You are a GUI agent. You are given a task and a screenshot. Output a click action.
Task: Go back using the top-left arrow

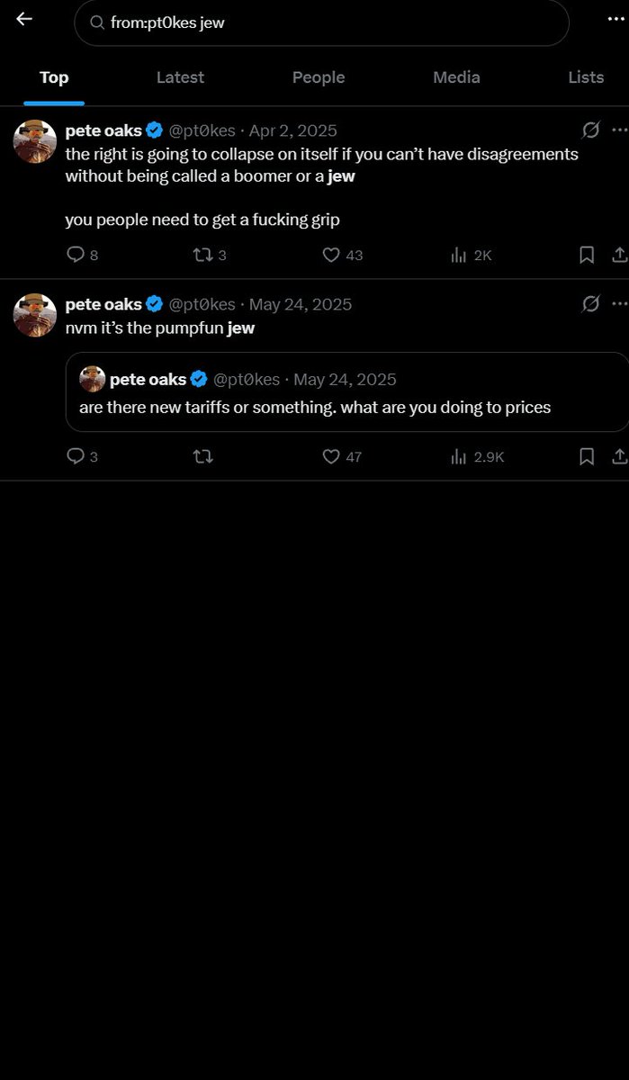(24, 19)
